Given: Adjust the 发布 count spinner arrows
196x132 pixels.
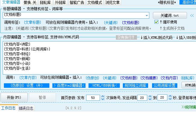Looking at the screenshot, I should click(x=101, y=98).
